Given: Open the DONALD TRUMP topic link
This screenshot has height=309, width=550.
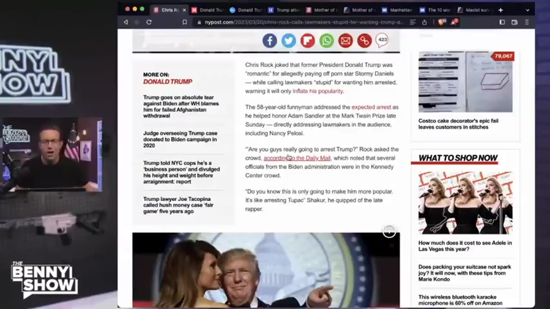Looking at the screenshot, I should point(168,82).
